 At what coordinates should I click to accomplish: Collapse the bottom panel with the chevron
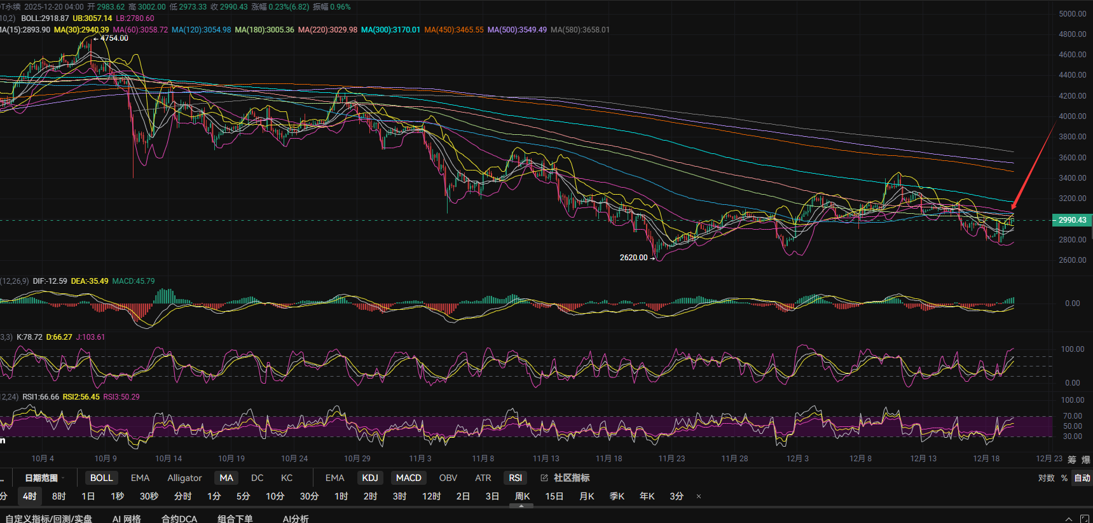coord(1068,519)
